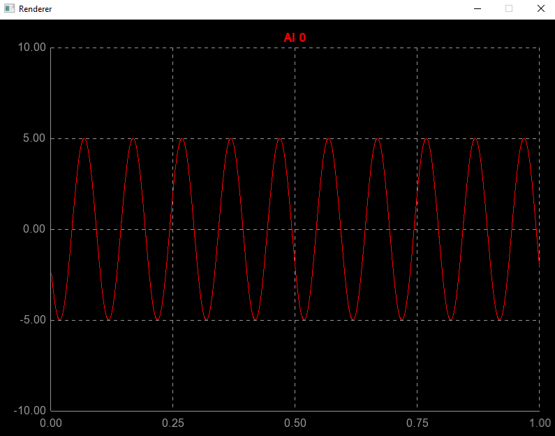The image size is (555, 436).
Task: Click the horizontal axis 0.00 label
Action: pyautogui.click(x=51, y=423)
